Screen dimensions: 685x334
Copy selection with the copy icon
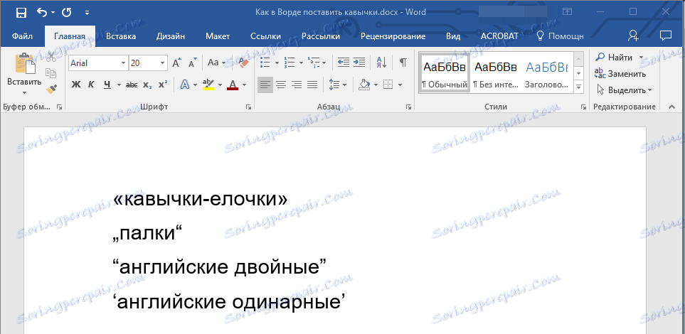pyautogui.click(x=51, y=73)
